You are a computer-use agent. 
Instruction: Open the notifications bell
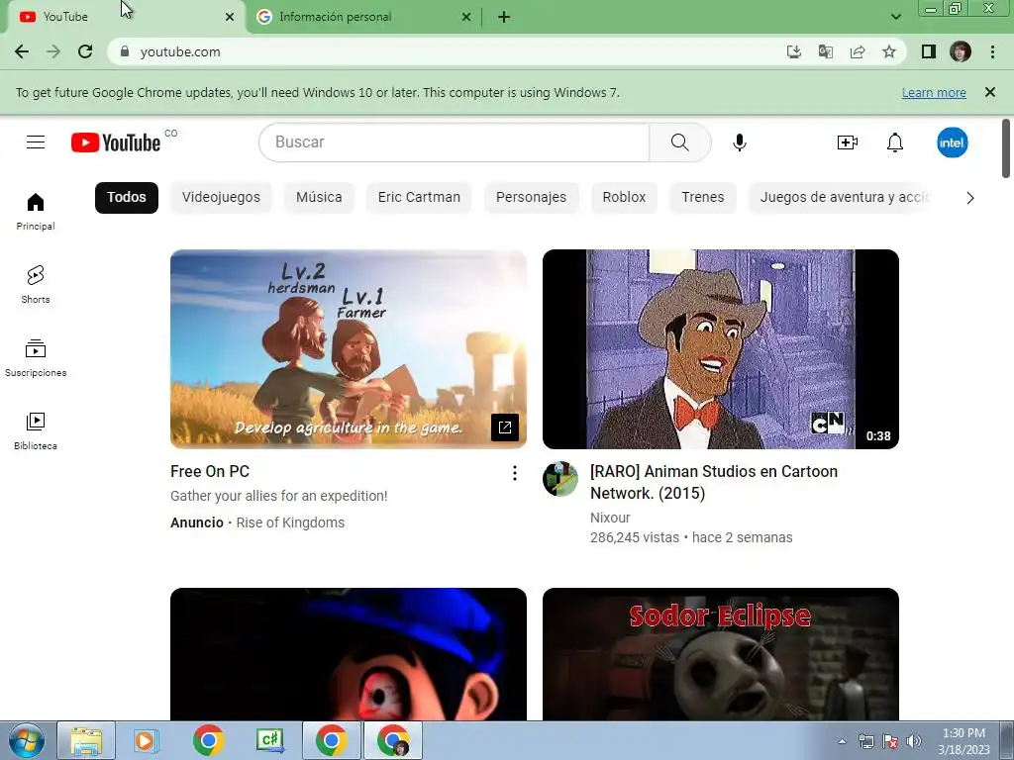pos(895,142)
